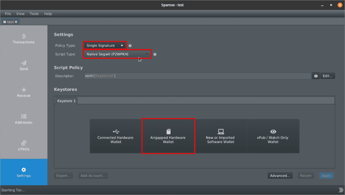The width and height of the screenshot is (345, 195).
Task: Switch to the test wallet tab
Action: (x=10, y=22)
